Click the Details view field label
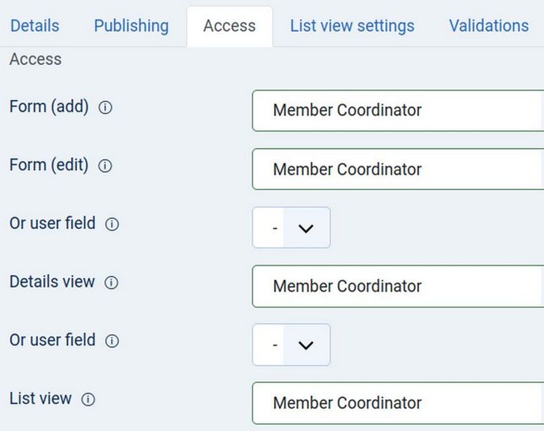Image resolution: width=544 pixels, height=431 pixels. point(52,282)
